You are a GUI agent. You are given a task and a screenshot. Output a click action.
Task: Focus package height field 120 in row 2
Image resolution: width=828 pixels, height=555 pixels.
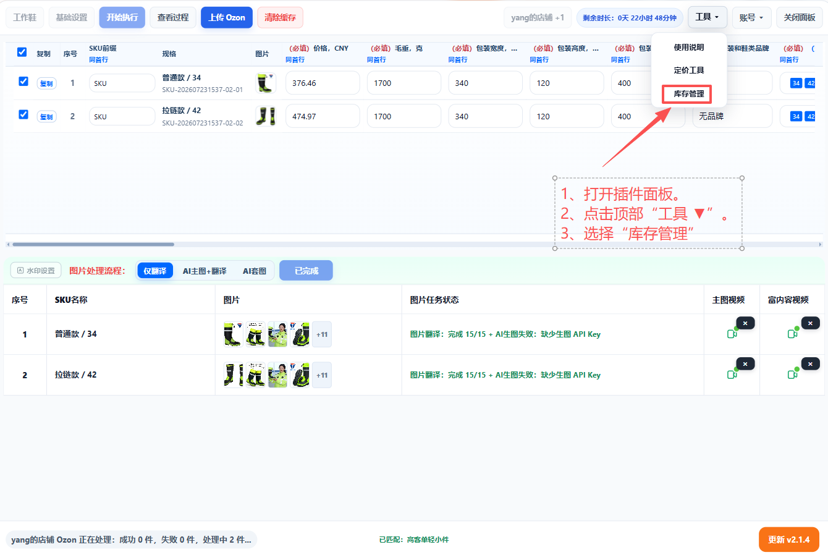(x=567, y=116)
